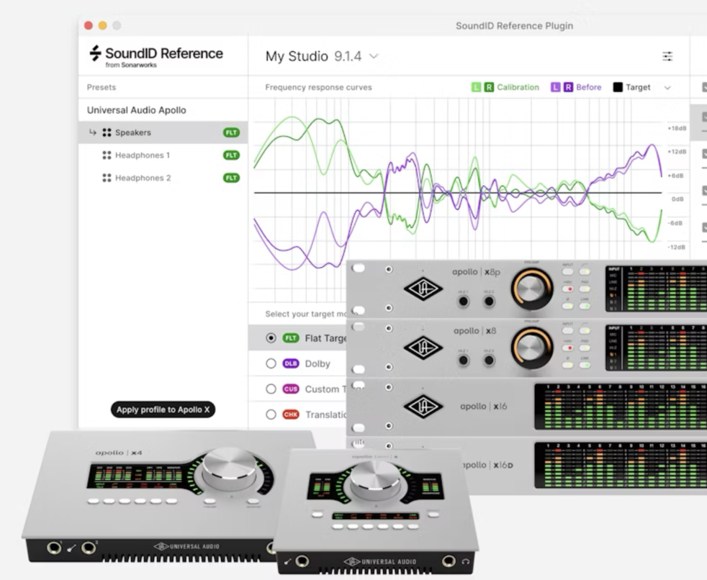Select the Speakers preset
This screenshot has height=580, width=707.
163,133
